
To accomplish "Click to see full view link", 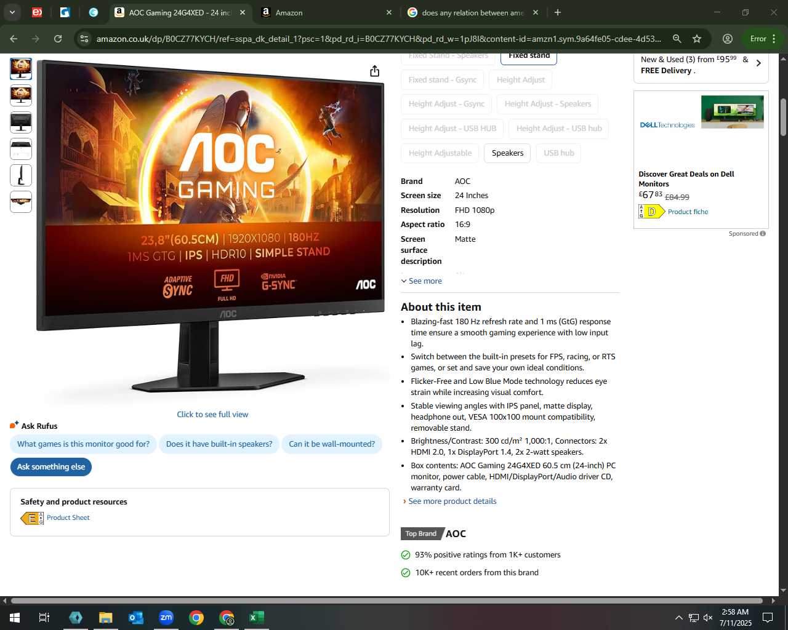I will click(212, 415).
